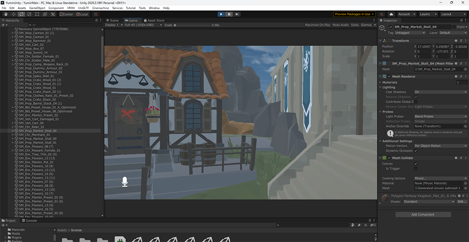Click Mute Audio button
This screenshot has width=469, height=242.
[341, 25]
